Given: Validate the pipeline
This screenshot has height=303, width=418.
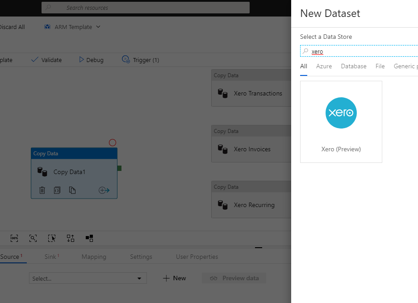Looking at the screenshot, I should click(x=46, y=60).
